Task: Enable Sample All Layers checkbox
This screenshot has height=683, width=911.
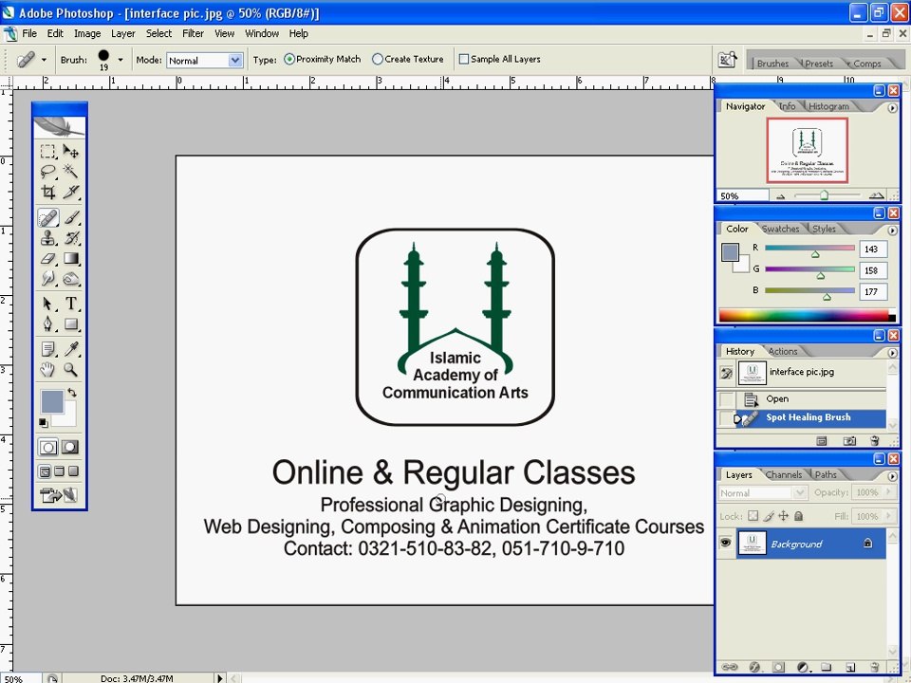Action: coord(464,59)
